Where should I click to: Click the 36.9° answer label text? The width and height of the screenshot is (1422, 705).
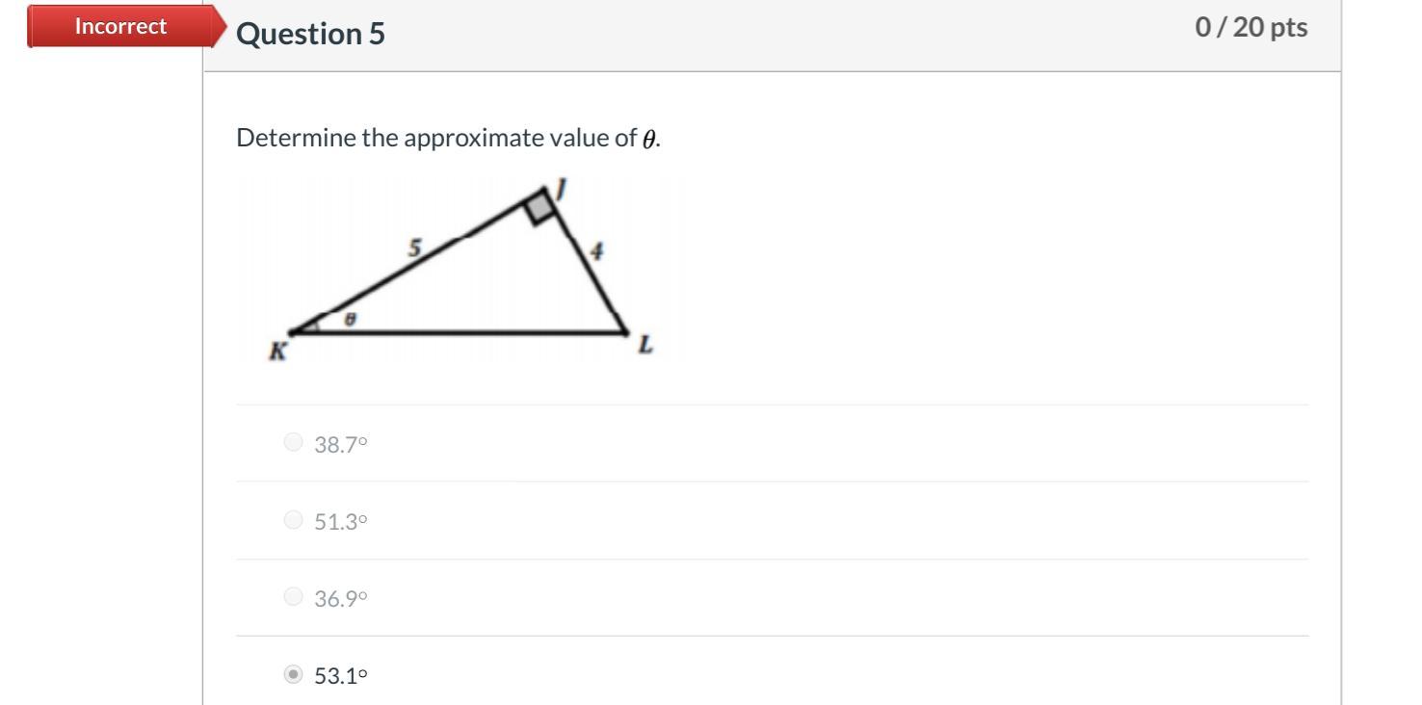[341, 598]
